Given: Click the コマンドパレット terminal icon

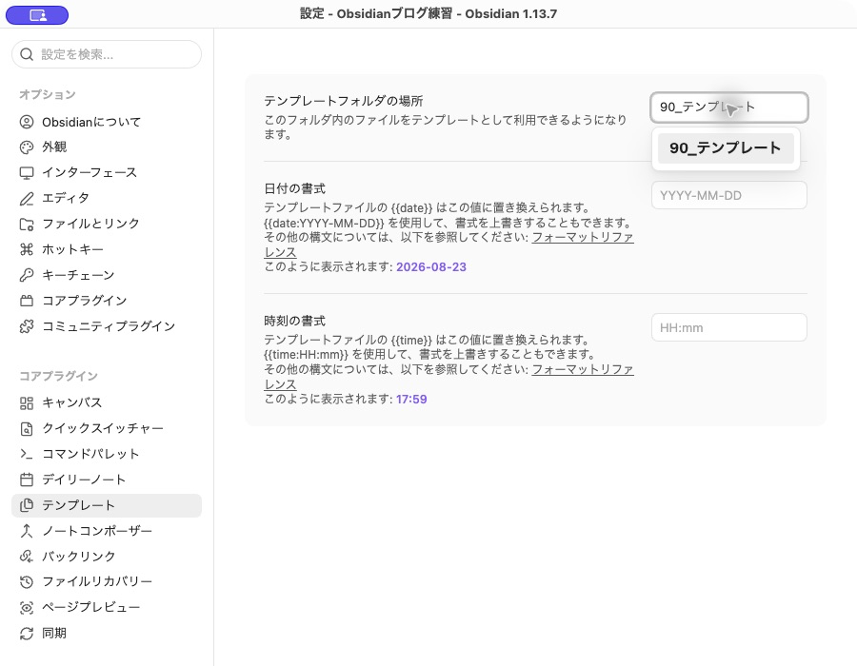Looking at the screenshot, I should 27,454.
